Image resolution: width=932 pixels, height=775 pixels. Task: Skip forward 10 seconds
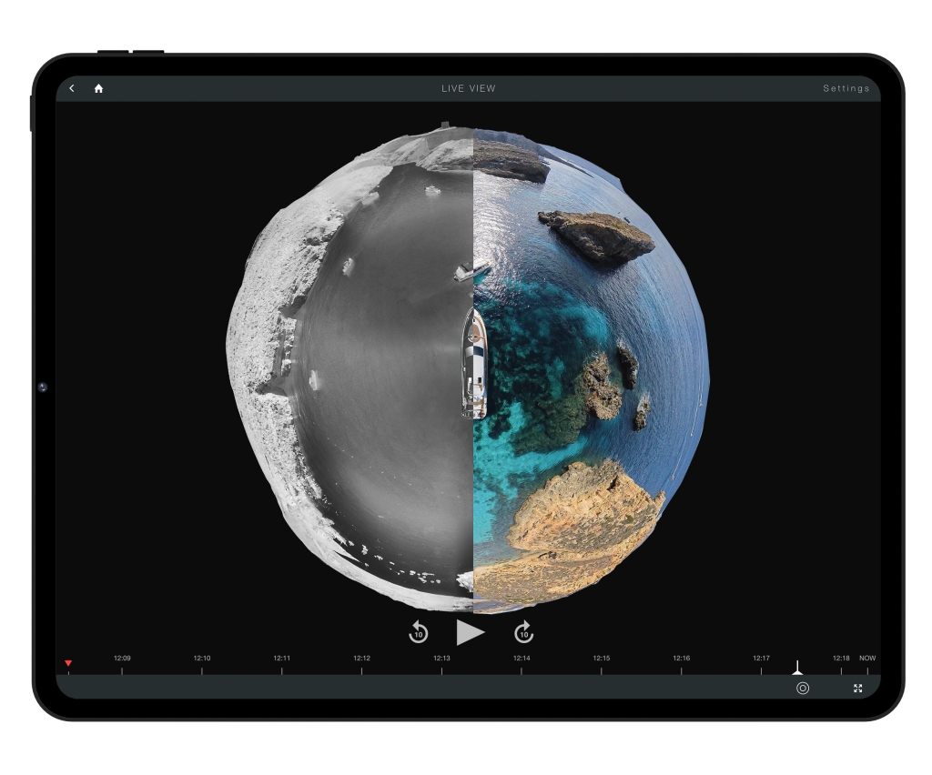[523, 632]
